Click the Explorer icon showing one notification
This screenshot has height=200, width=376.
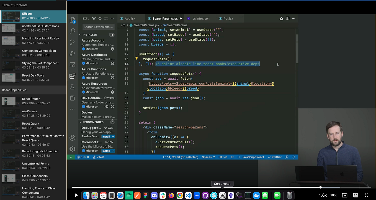(72, 20)
